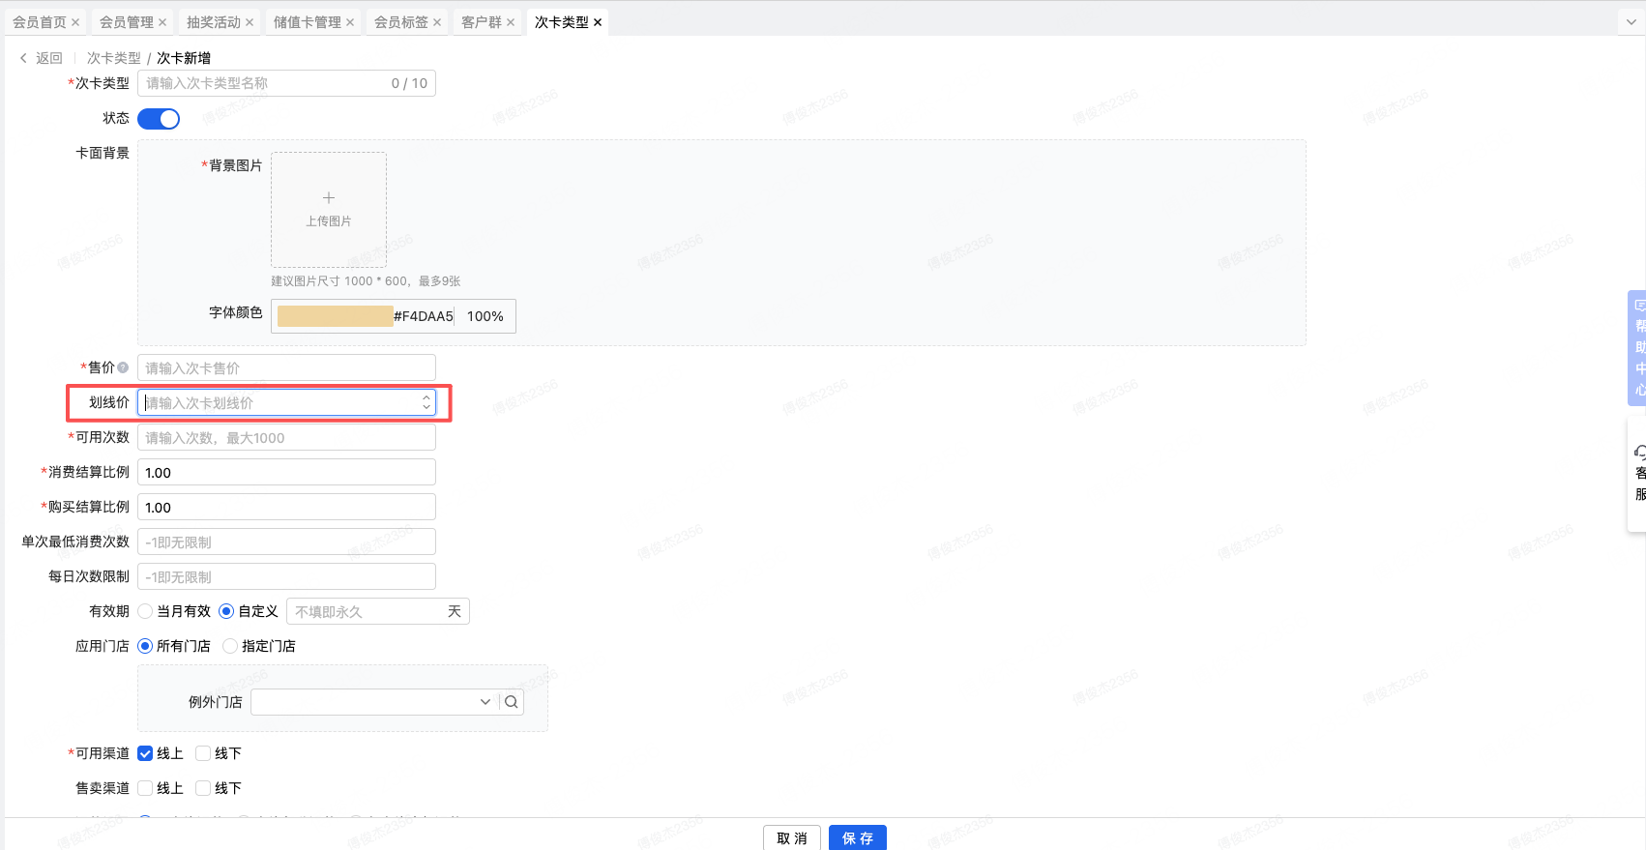Click the 消费结算比例 input
Image resolution: width=1646 pixels, height=850 pixels.
286,472
